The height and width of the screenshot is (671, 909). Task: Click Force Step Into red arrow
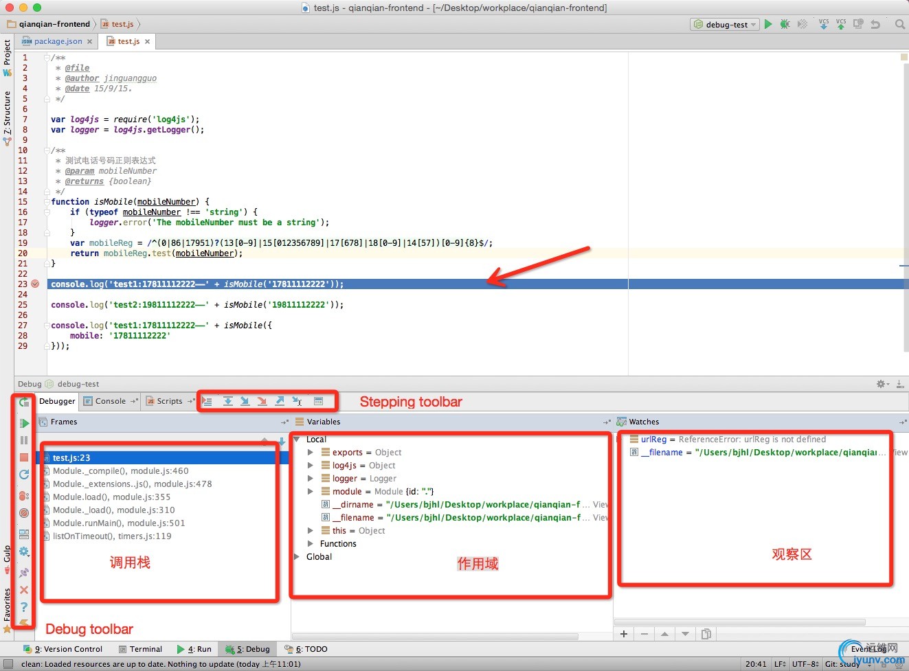click(262, 401)
